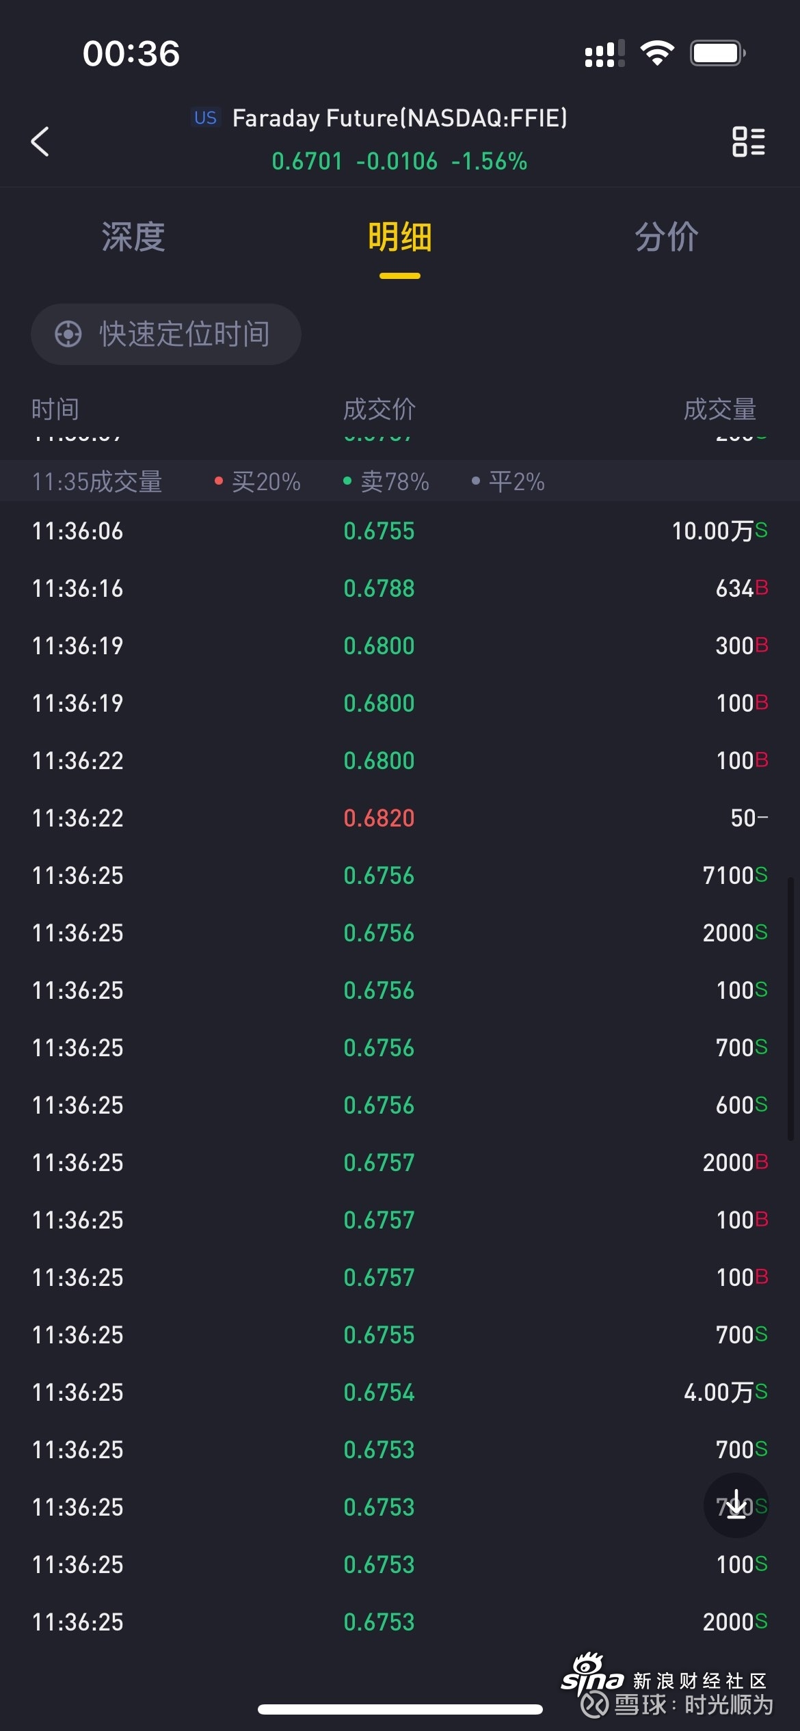Viewport: 800px width, 1731px height.
Task: Tap the -1.56% change value
Action: point(490,161)
